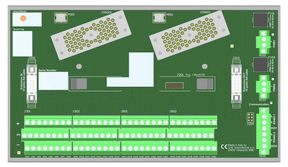288x167 pixels.
Task: Click the J502 terminal block label
Action: (x=173, y=111)
